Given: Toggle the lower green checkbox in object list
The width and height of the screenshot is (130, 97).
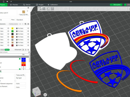Looking at the screenshot, I should [20, 69].
